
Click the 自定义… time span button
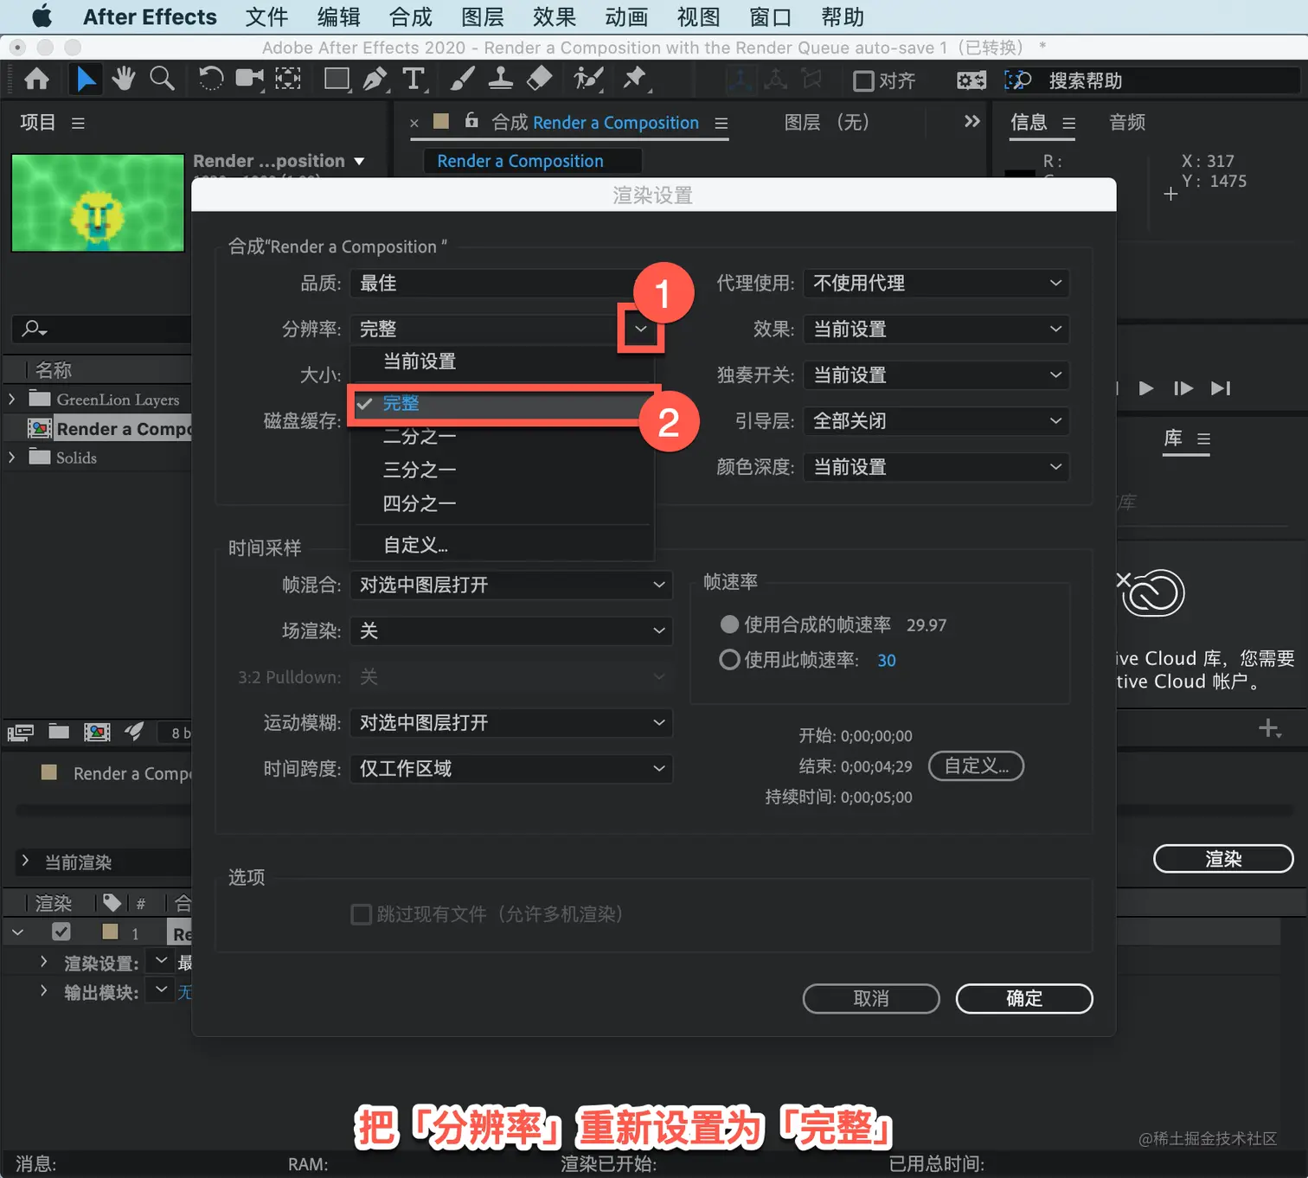click(976, 765)
